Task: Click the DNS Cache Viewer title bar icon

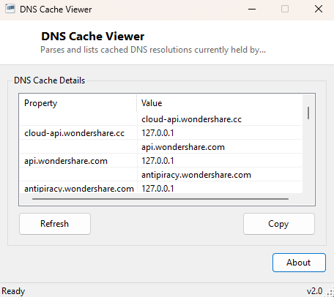Action: (x=10, y=9)
